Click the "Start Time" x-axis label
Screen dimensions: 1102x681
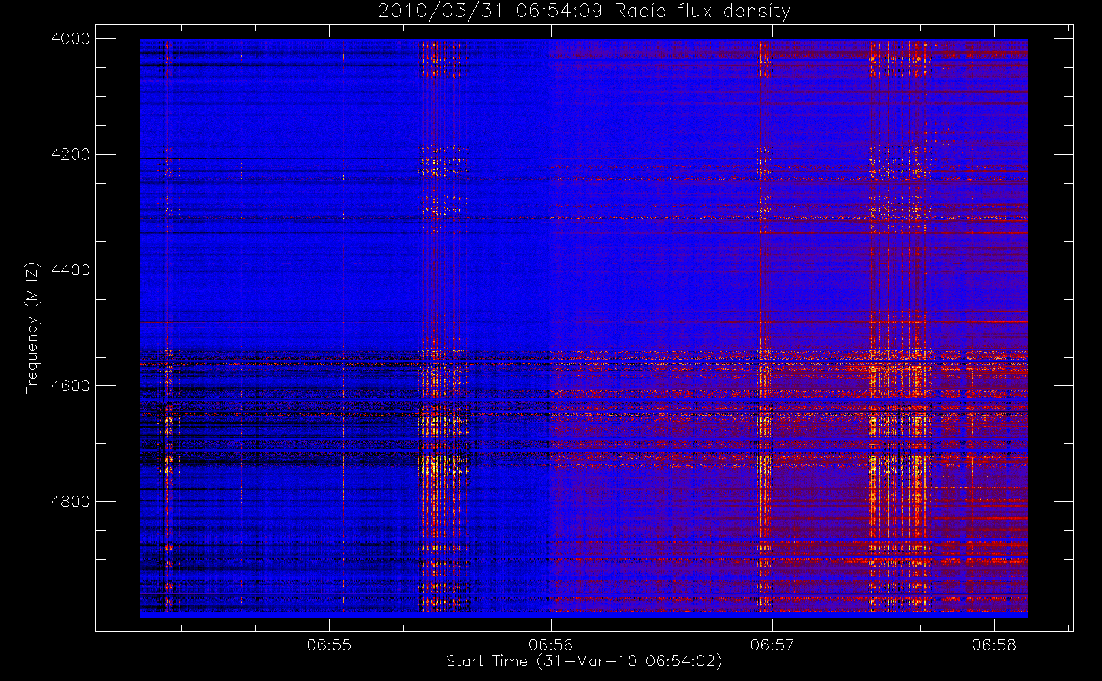click(x=486, y=661)
